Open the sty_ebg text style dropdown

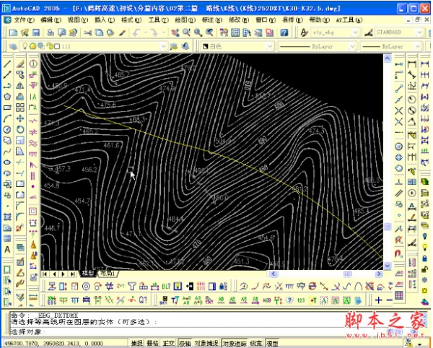pyautogui.click(x=355, y=32)
